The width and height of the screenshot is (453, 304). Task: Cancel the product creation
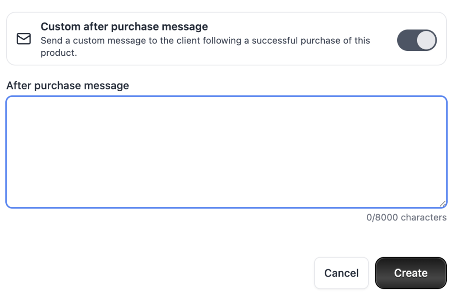341,273
